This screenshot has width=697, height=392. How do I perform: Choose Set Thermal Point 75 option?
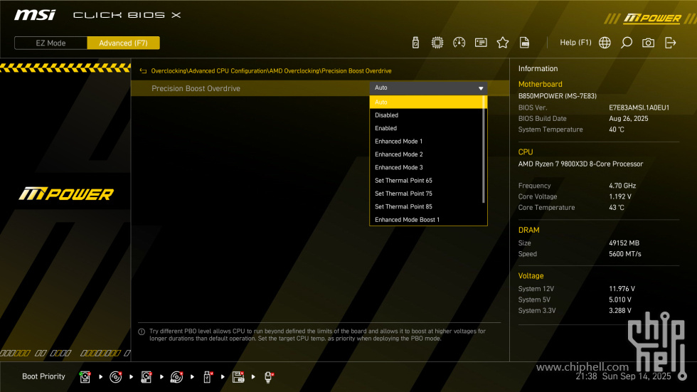[426, 194]
